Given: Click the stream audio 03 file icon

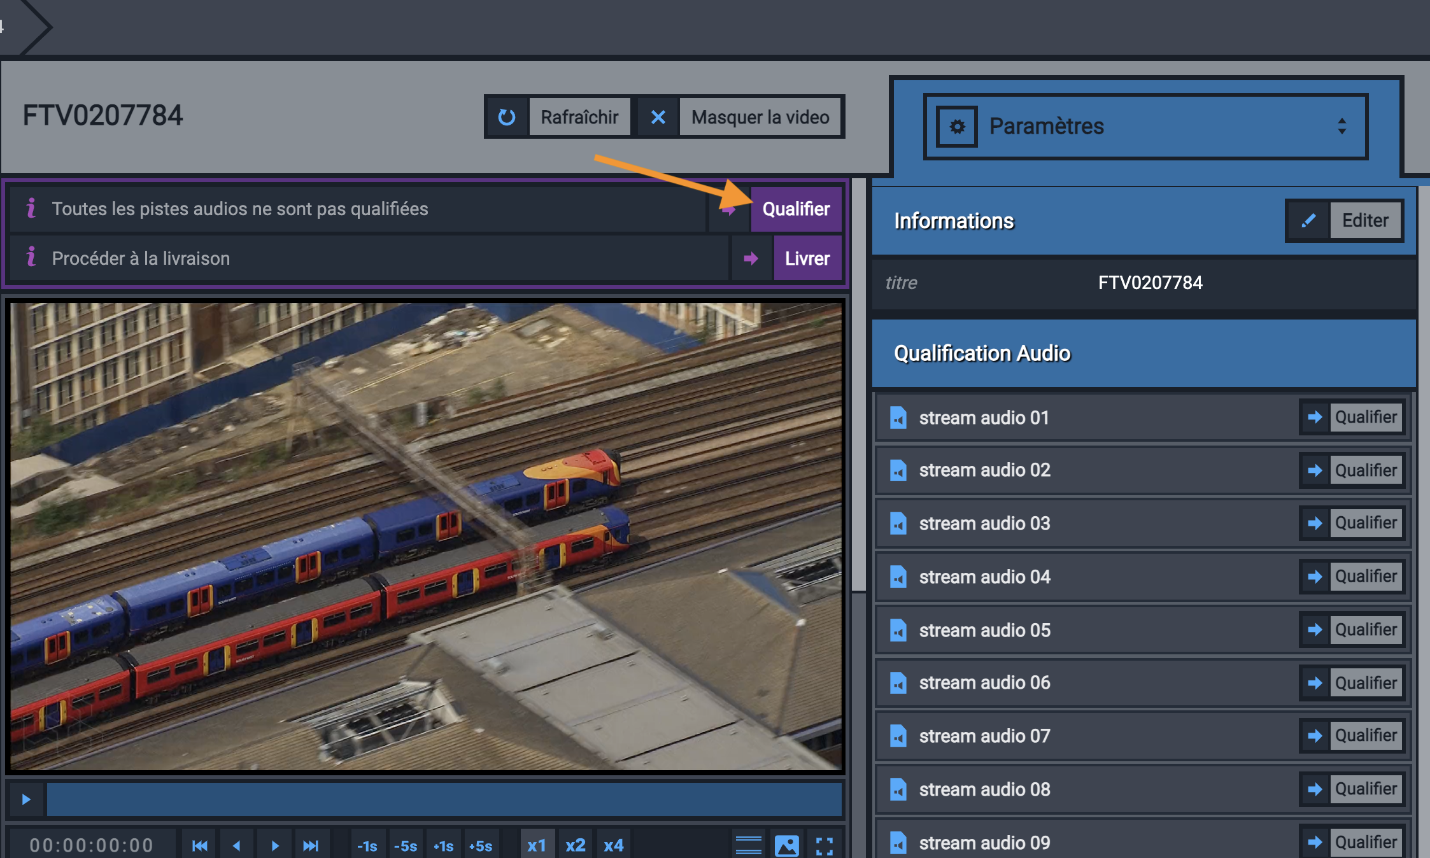Looking at the screenshot, I should 898,523.
